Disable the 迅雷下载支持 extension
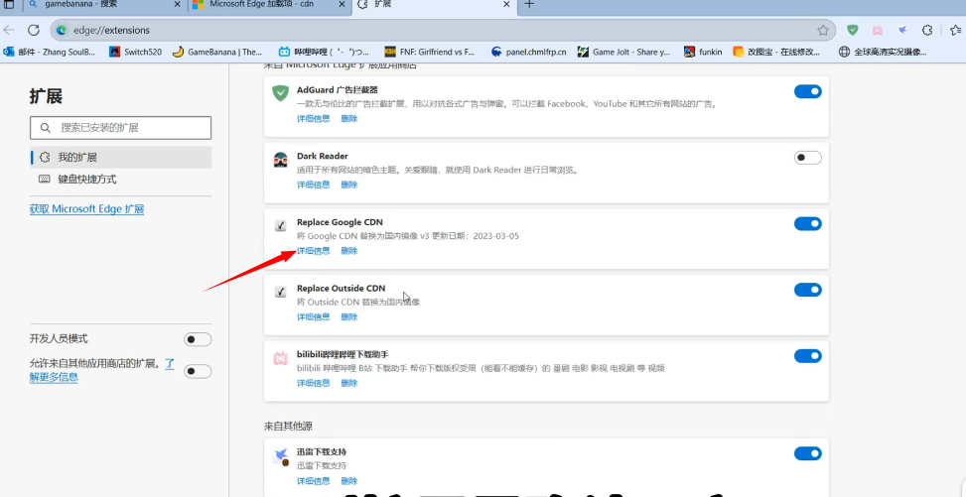966x497 pixels. 808,454
